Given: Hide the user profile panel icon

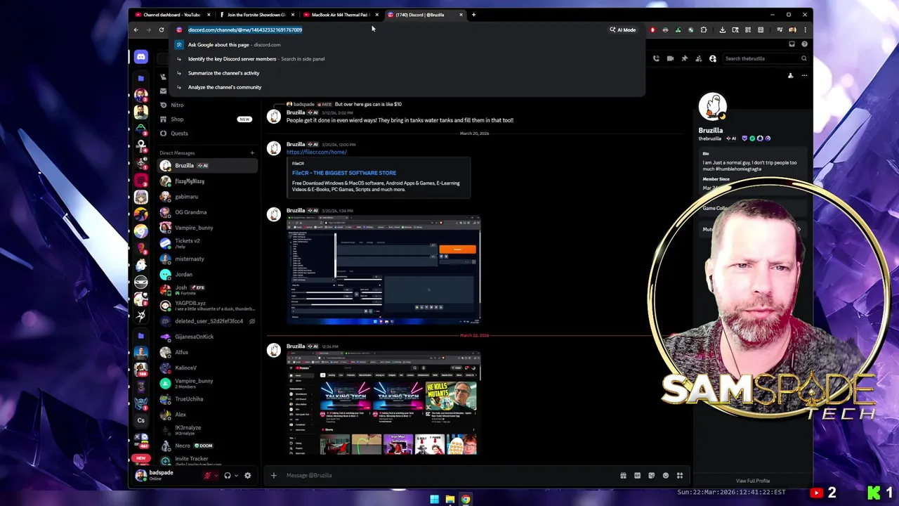Looking at the screenshot, I should pos(712,58).
